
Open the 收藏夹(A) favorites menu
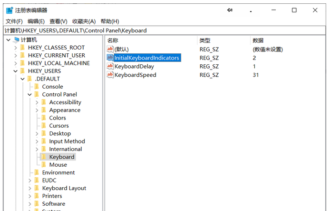click(x=84, y=21)
